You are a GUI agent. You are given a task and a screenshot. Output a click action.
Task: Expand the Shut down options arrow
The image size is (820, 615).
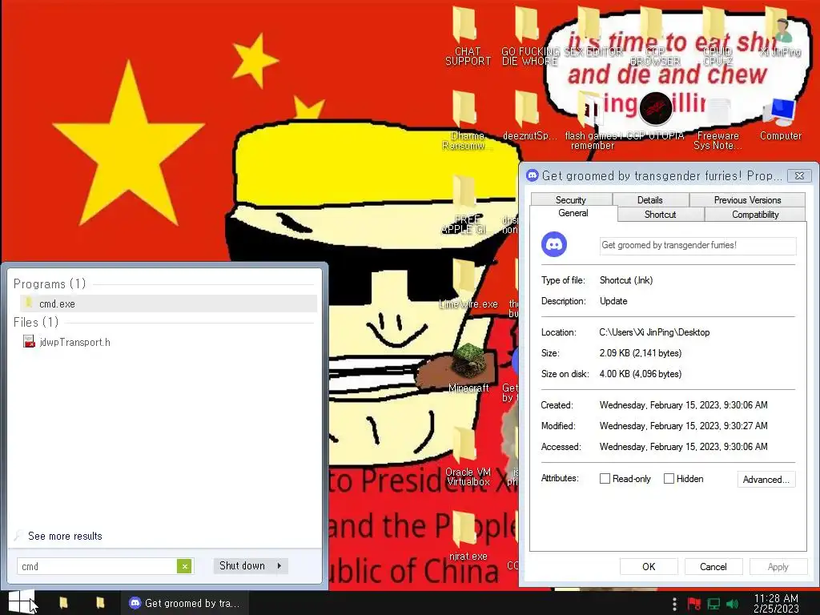tap(279, 566)
